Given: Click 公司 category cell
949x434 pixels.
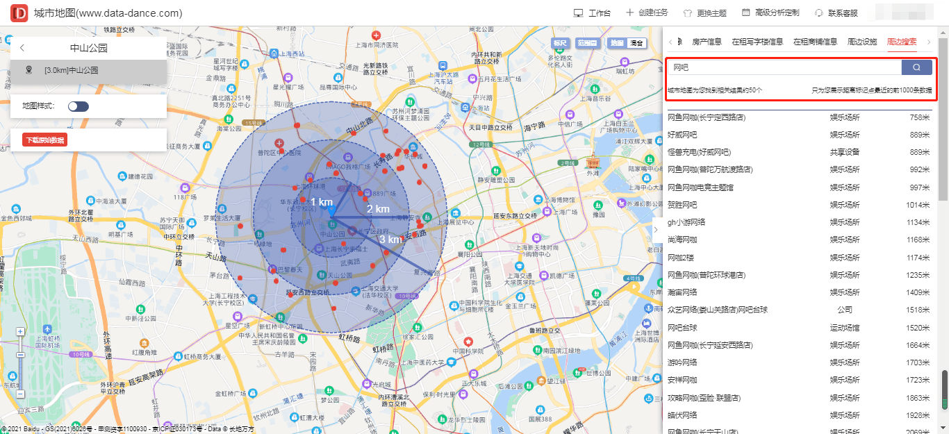Looking at the screenshot, I should point(844,310).
